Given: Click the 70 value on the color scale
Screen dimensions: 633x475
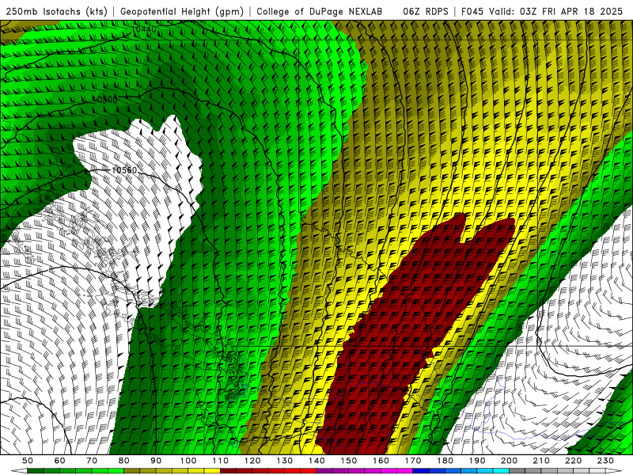Looking at the screenshot, I should (92, 461).
